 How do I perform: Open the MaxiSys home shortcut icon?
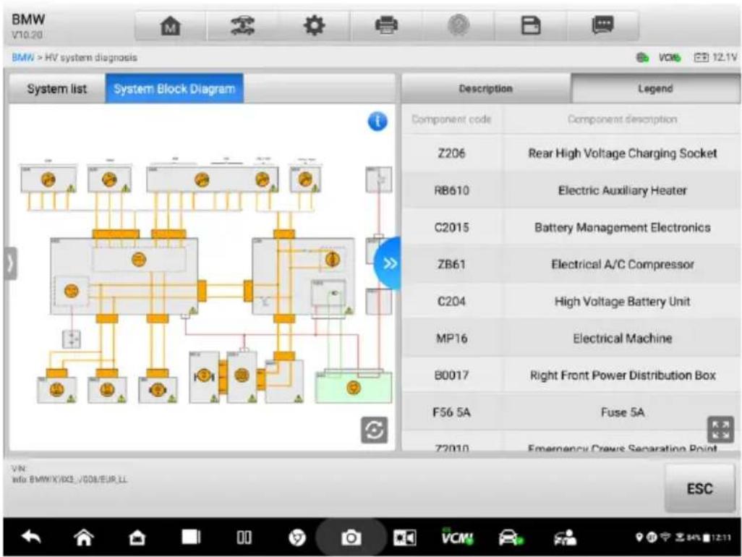coord(137,537)
